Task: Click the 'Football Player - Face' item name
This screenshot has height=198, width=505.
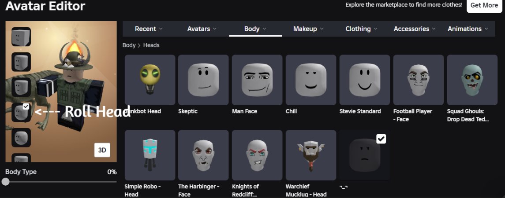Action: pyautogui.click(x=412, y=115)
